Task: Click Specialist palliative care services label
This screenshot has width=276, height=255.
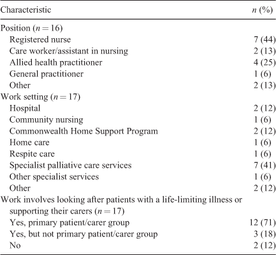Action: click(x=71, y=165)
